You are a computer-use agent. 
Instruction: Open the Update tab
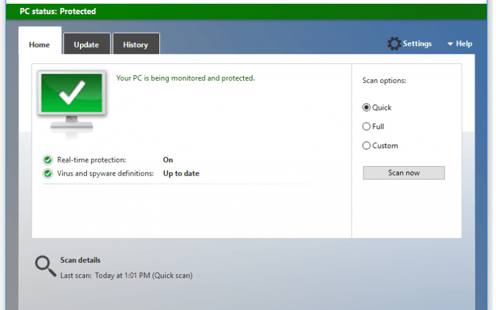coord(87,45)
